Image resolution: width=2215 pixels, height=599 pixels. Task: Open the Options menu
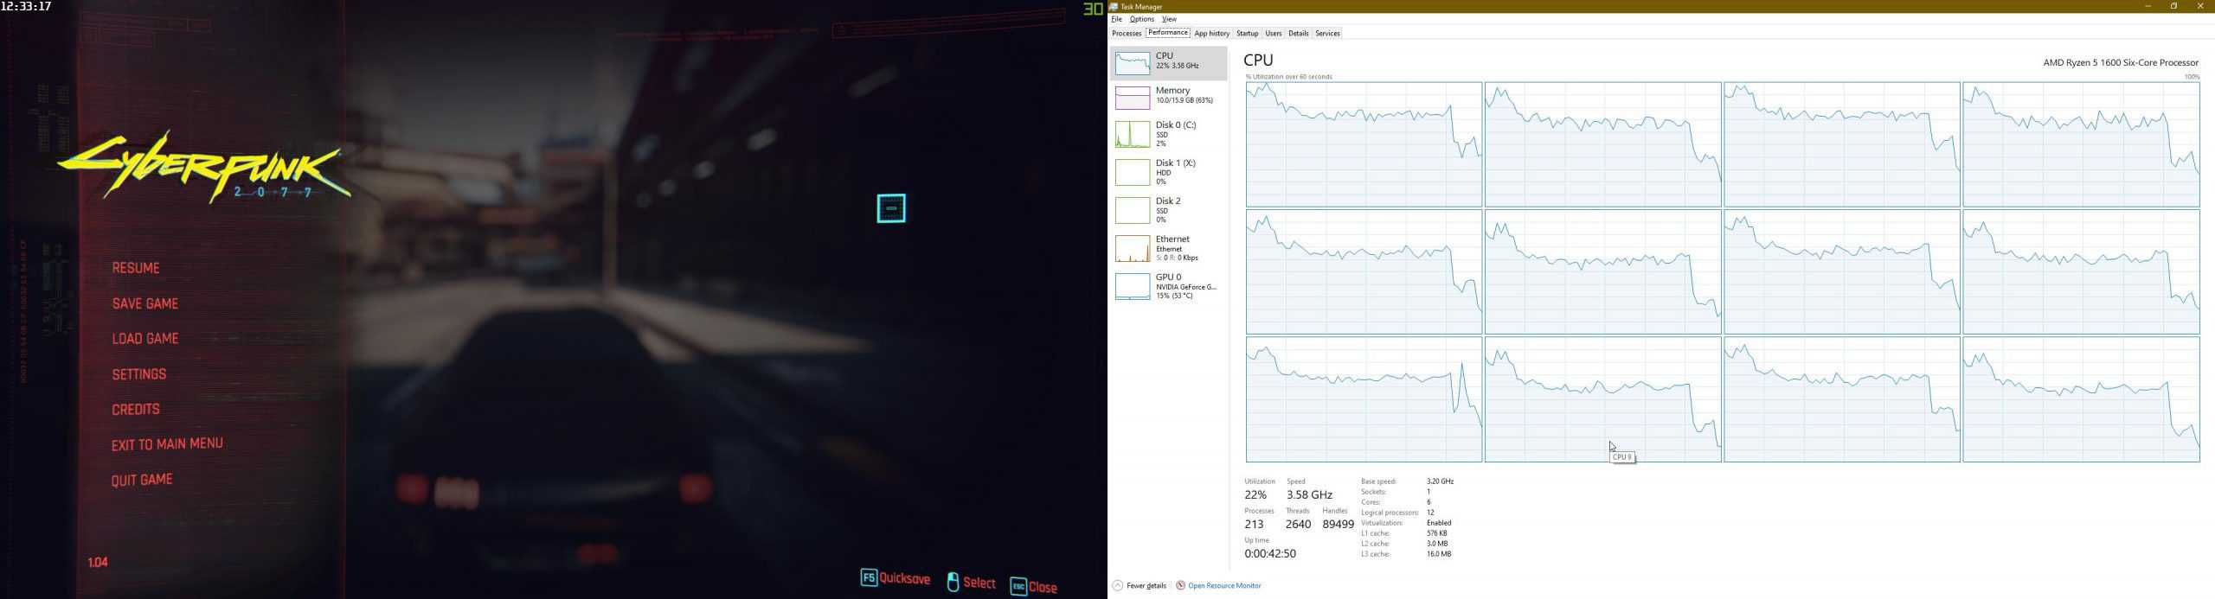[x=1141, y=19]
